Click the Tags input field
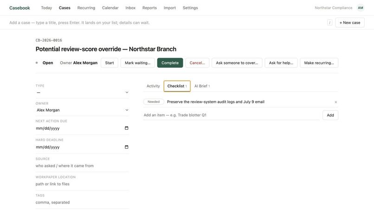The width and height of the screenshot is (374, 210). coord(82,203)
